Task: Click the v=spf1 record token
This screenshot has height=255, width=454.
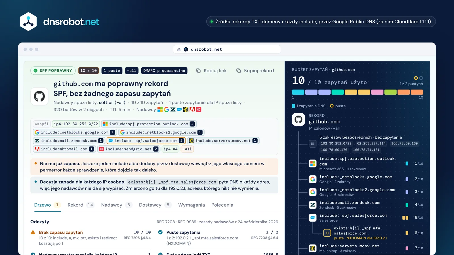Action: (42, 124)
